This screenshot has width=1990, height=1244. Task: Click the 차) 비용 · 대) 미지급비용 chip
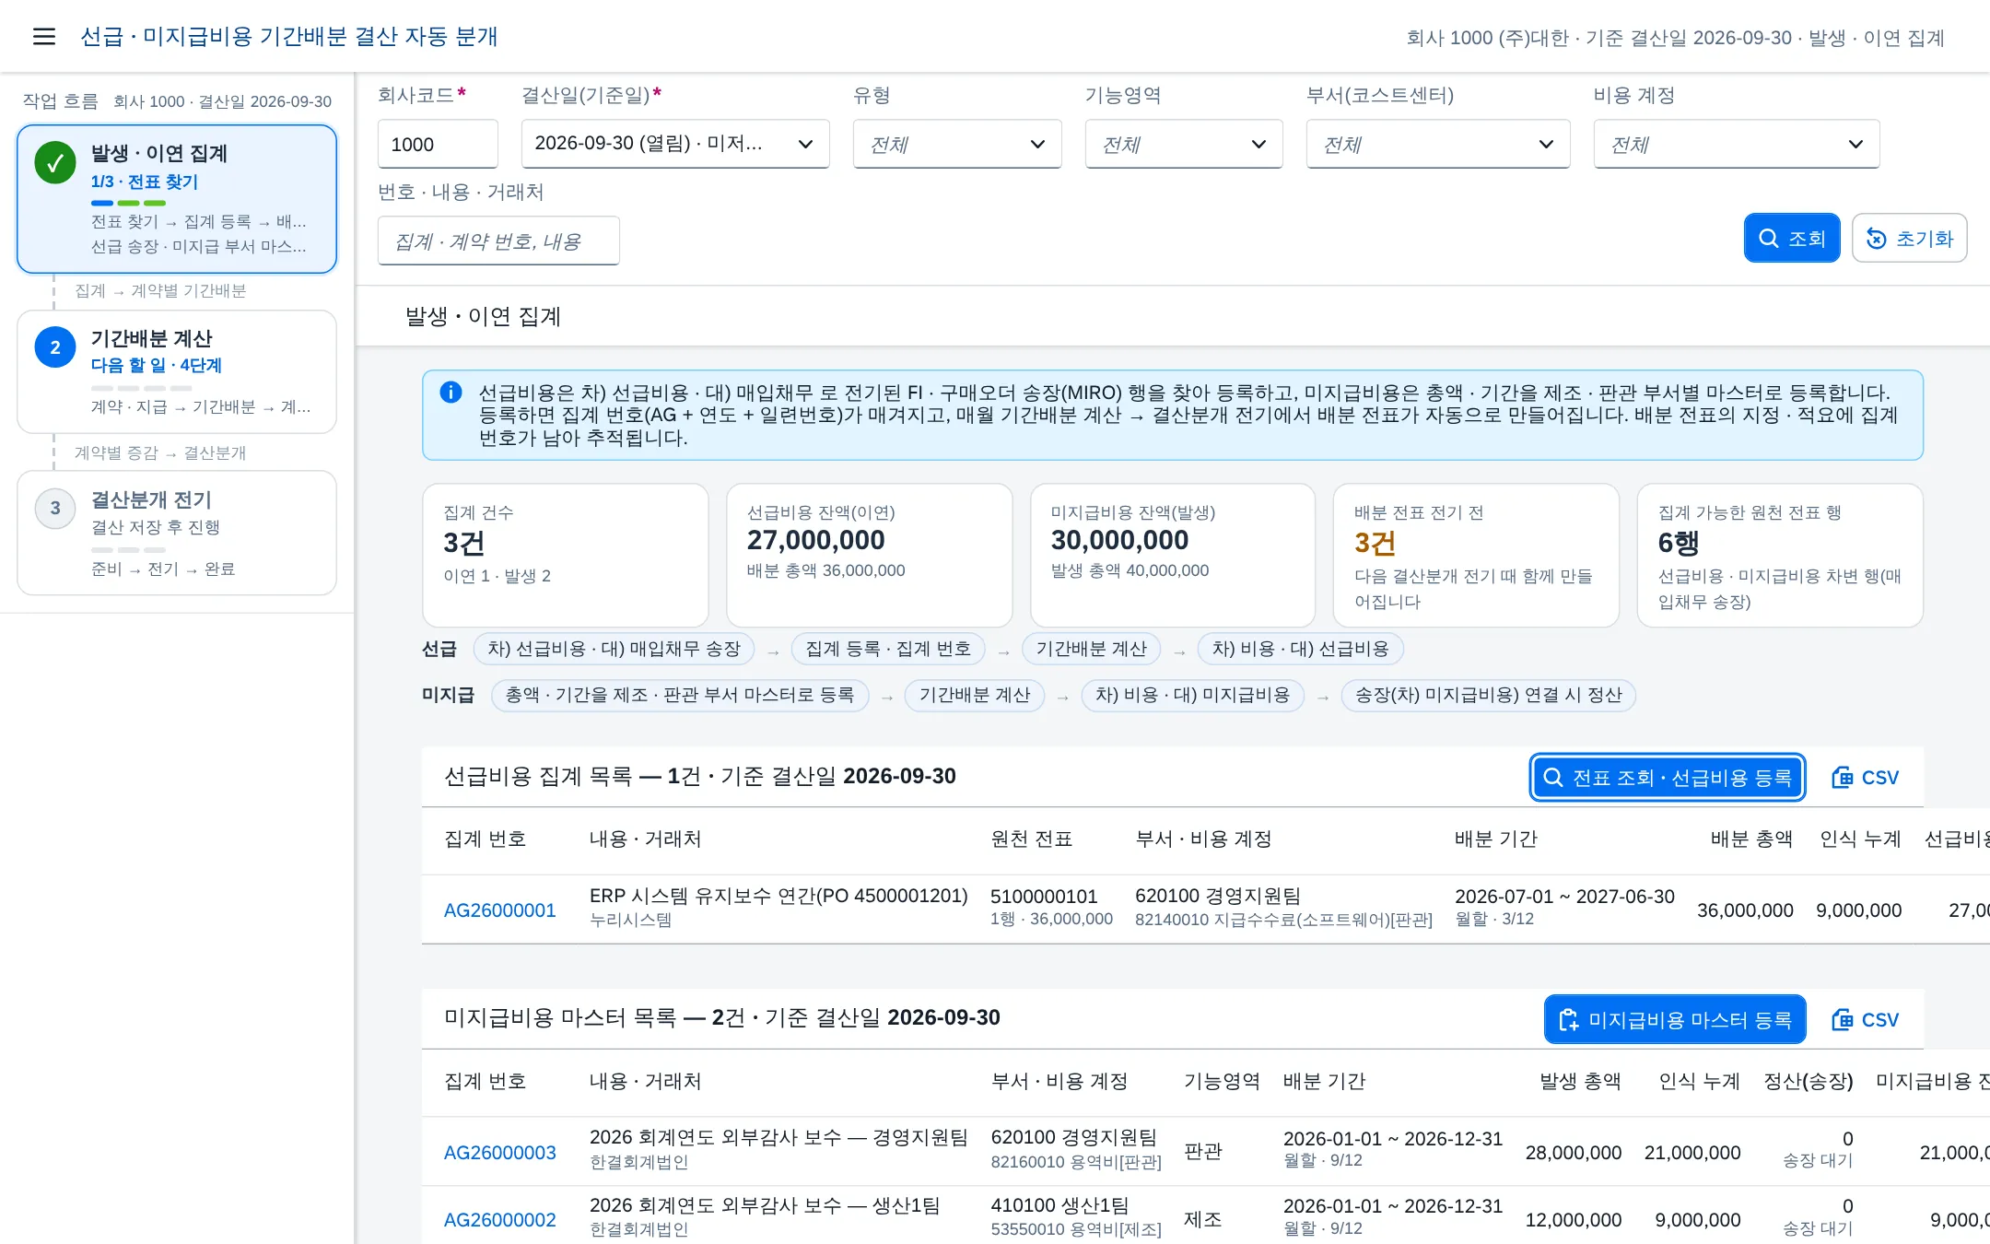(1192, 695)
